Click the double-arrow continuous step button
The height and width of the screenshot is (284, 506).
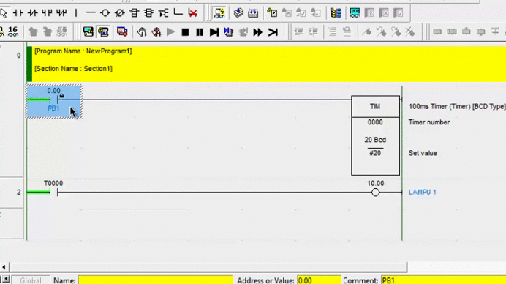coord(257,32)
